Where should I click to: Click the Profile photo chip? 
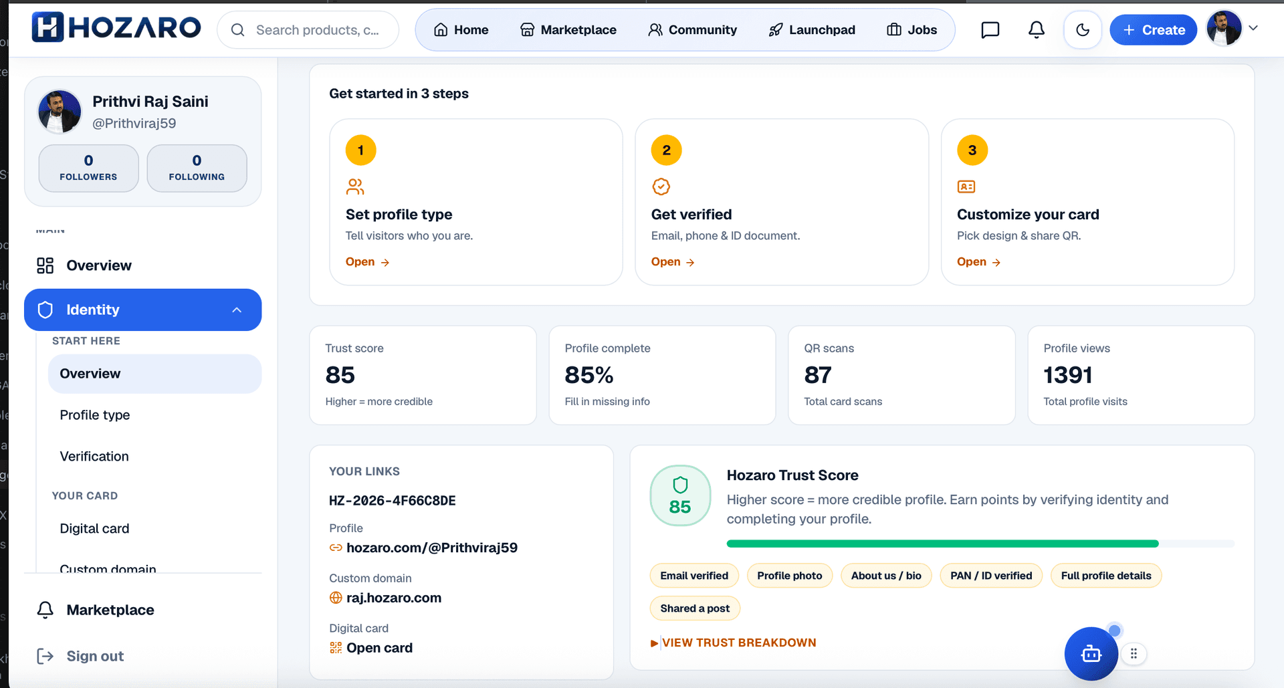point(790,576)
